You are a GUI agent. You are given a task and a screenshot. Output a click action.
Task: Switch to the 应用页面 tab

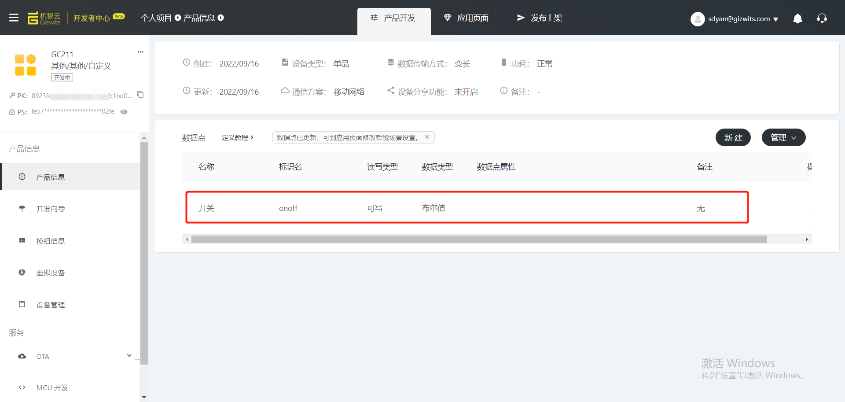coord(466,18)
